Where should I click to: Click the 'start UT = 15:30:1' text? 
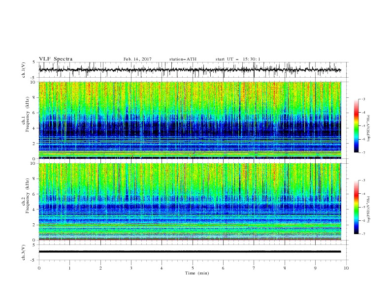238,59
